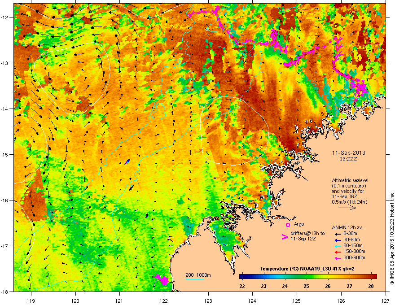Image resolution: width=395 pixels, height=305 pixels.
Task: Click the longitude axis label 119
Action: (31, 301)
